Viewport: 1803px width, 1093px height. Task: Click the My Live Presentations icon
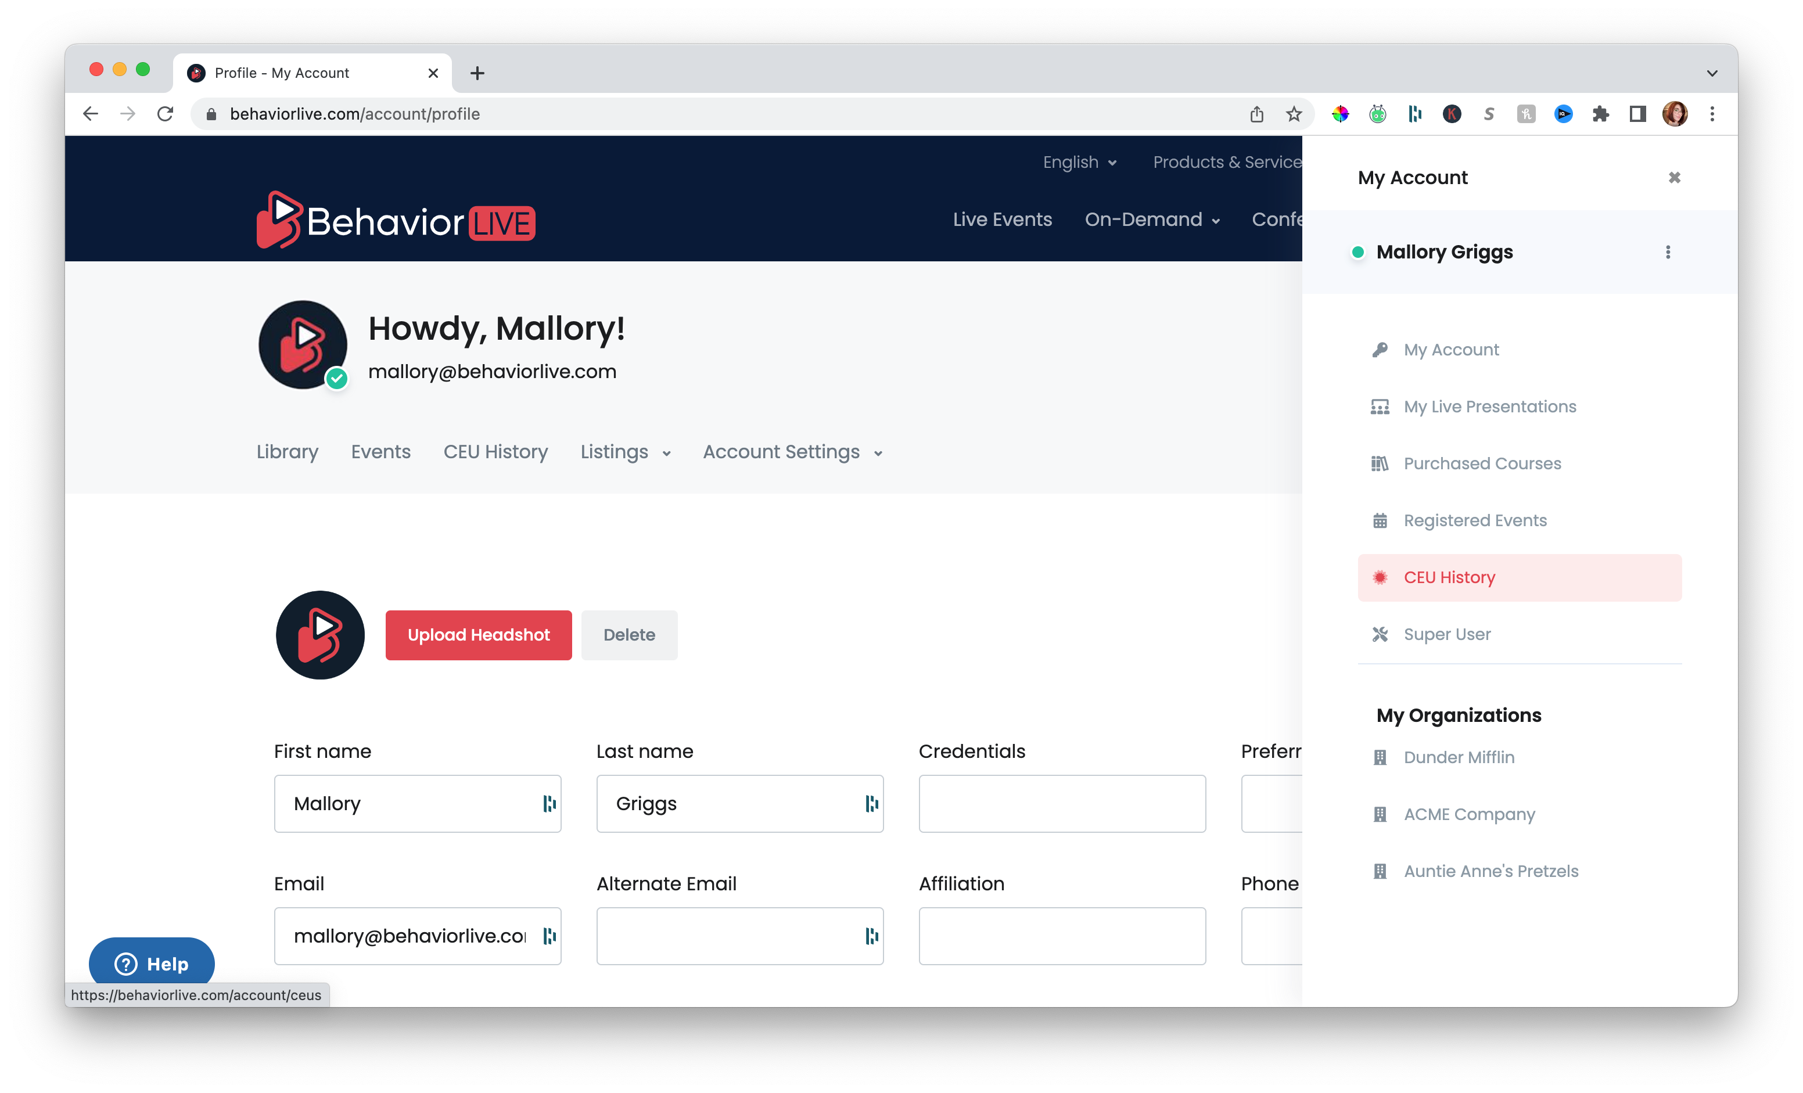click(1380, 407)
